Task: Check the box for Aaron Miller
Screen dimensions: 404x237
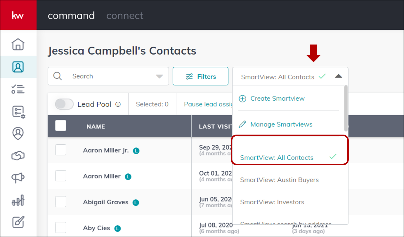Action: click(61, 176)
